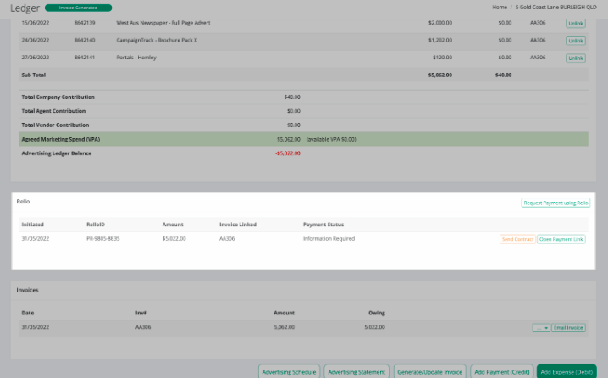Viewport: 608px width, 378px height.
Task: Open Payment Link for Rello request
Action: [x=561, y=239]
